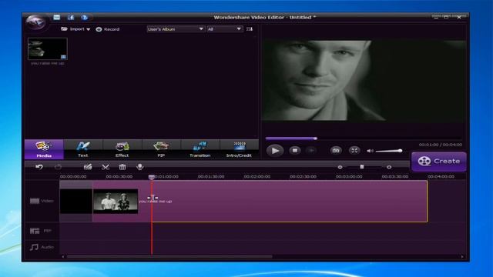
Task: Click the next frame button
Action: tap(311, 151)
